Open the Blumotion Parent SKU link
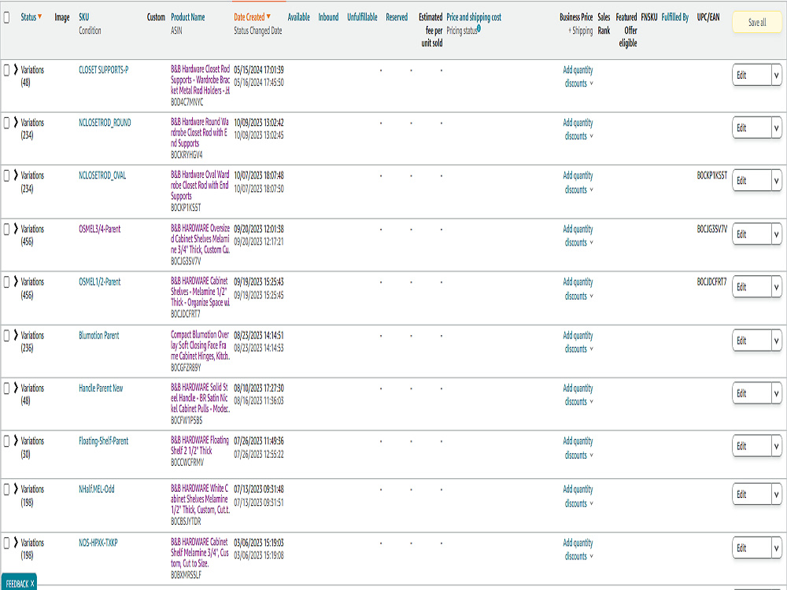 pyautogui.click(x=99, y=335)
